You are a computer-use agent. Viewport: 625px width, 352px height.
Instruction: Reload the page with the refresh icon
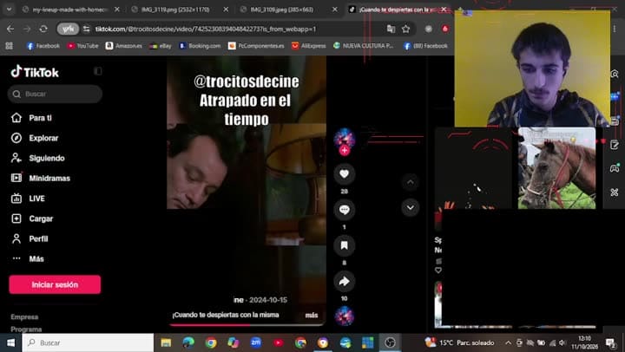coord(43,29)
